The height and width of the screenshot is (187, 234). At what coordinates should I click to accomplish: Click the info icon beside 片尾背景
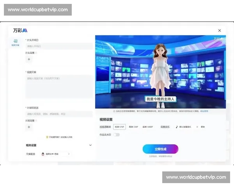36,120
